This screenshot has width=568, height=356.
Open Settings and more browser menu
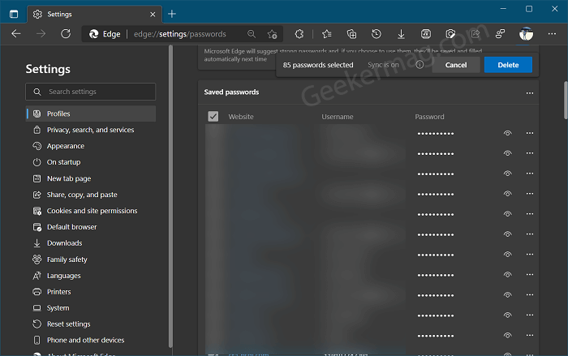552,34
